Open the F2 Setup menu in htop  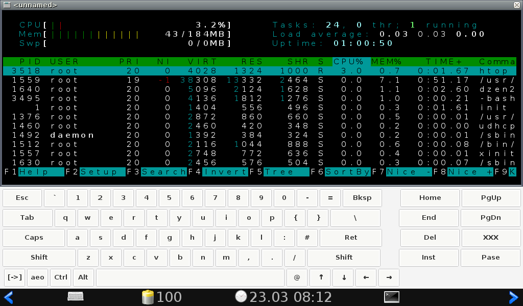tap(102, 172)
